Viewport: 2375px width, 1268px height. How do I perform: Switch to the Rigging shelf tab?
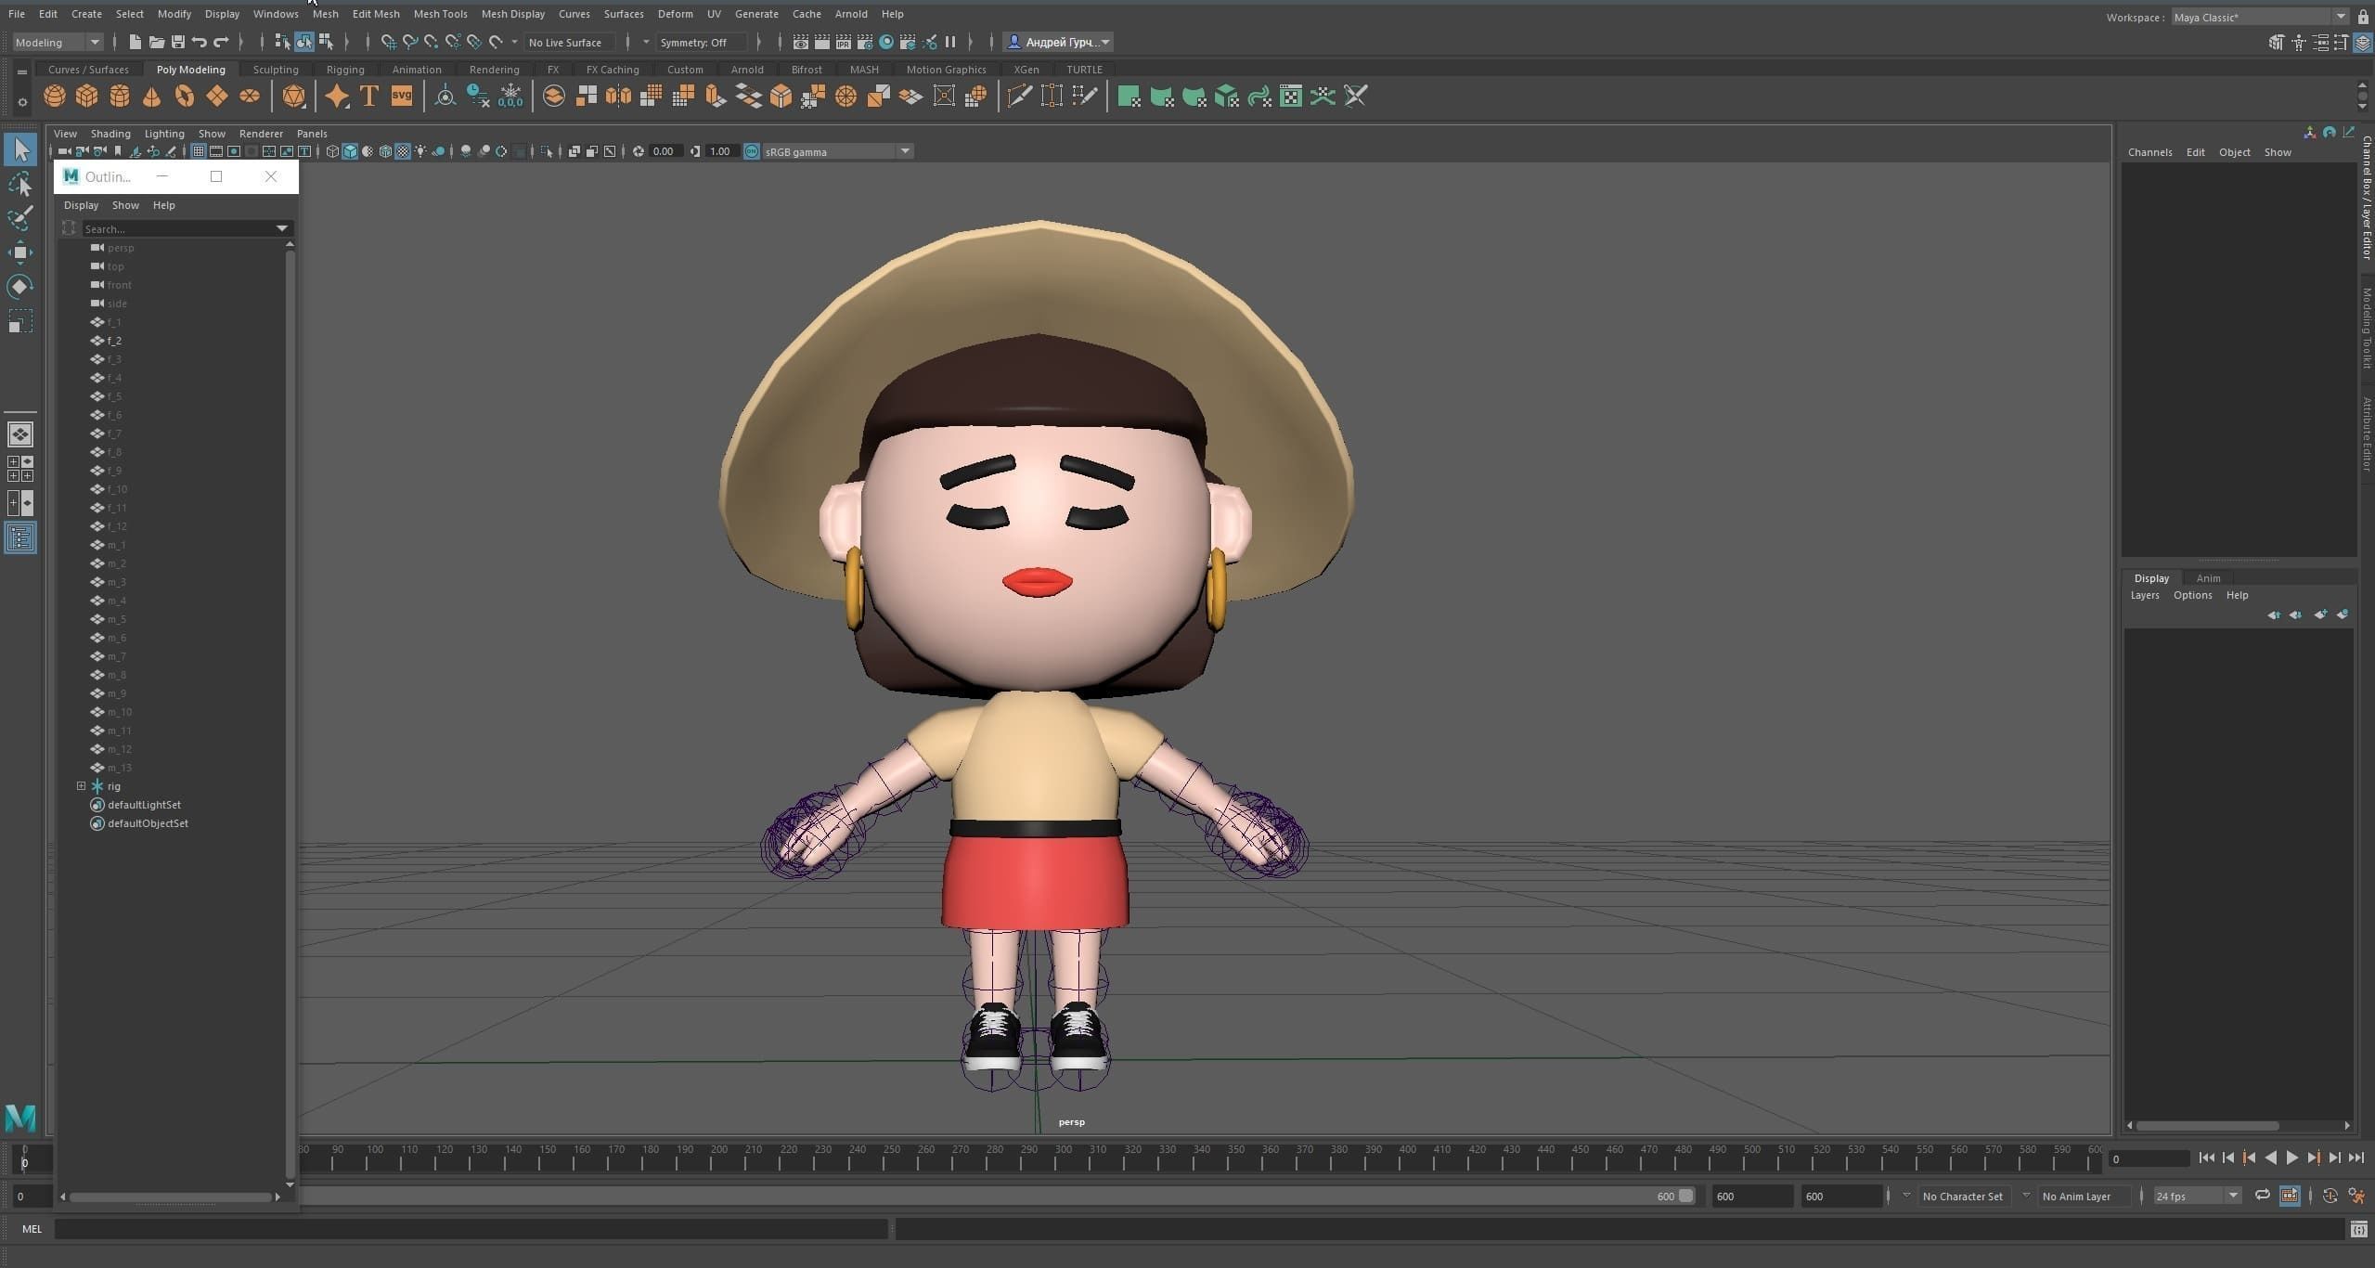point(345,70)
